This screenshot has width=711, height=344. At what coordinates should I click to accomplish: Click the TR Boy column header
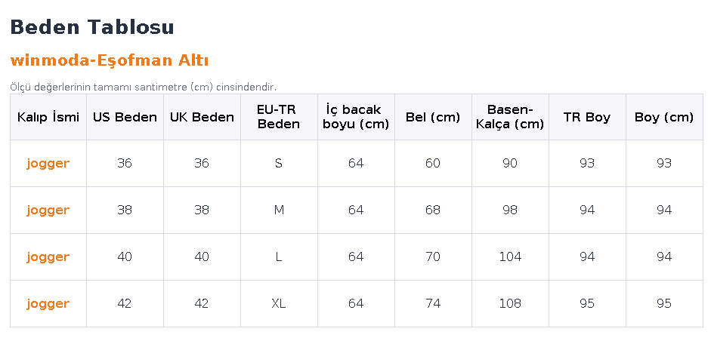(x=587, y=117)
